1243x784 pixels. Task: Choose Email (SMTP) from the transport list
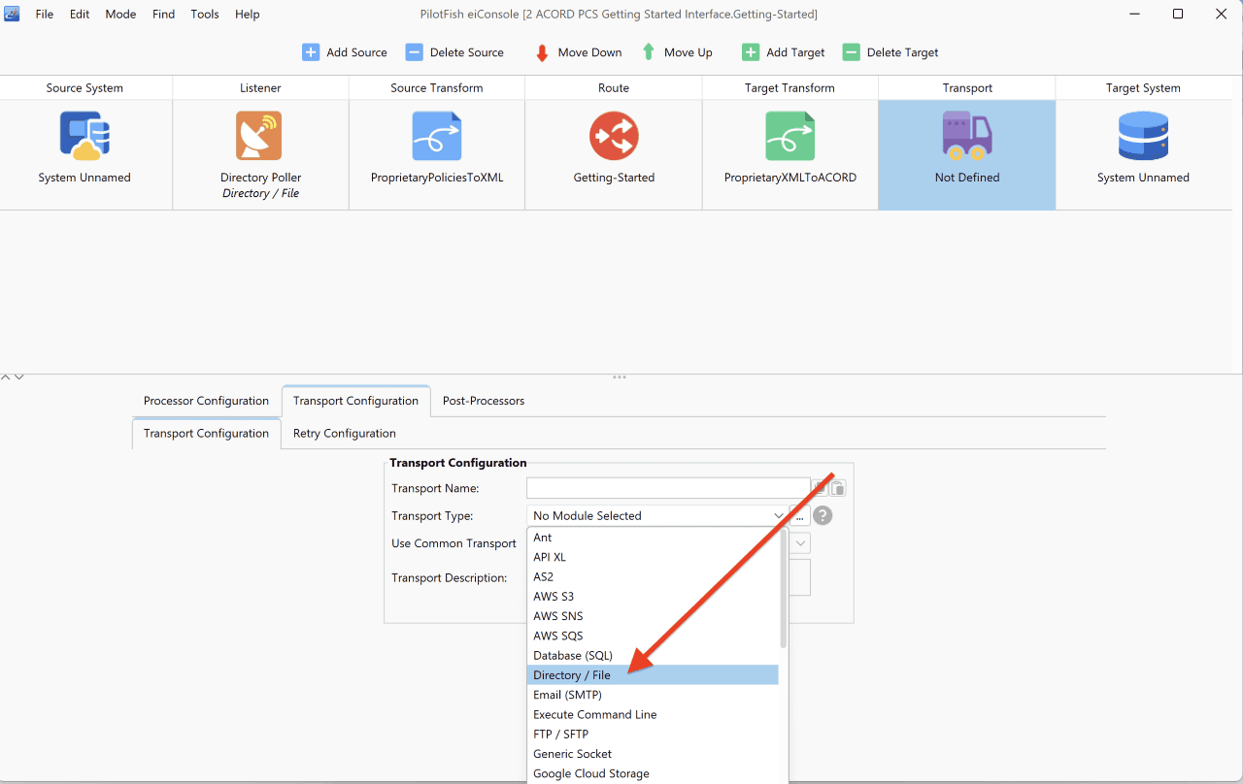pos(653,695)
